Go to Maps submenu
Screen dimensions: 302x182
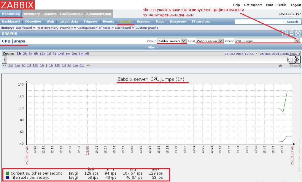click(x=160, y=22)
